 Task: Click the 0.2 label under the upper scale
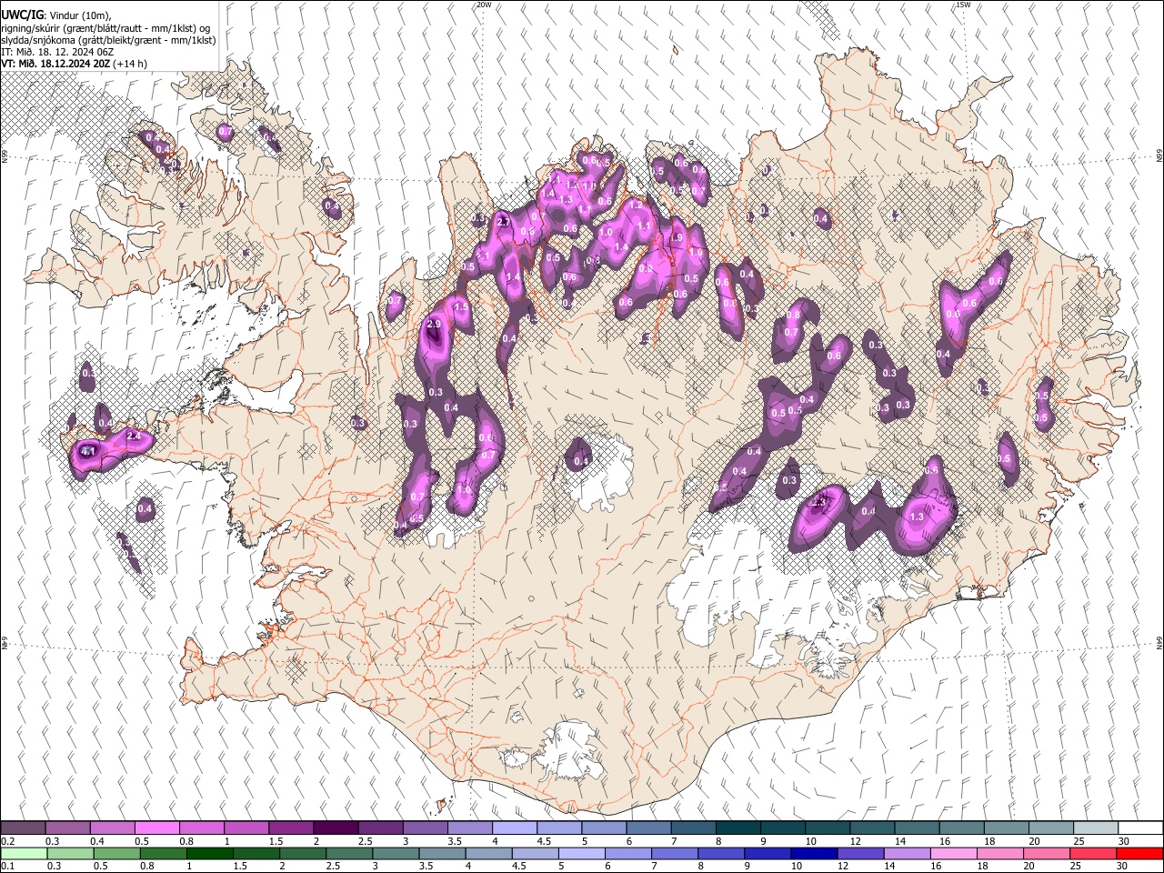[x=7, y=841]
